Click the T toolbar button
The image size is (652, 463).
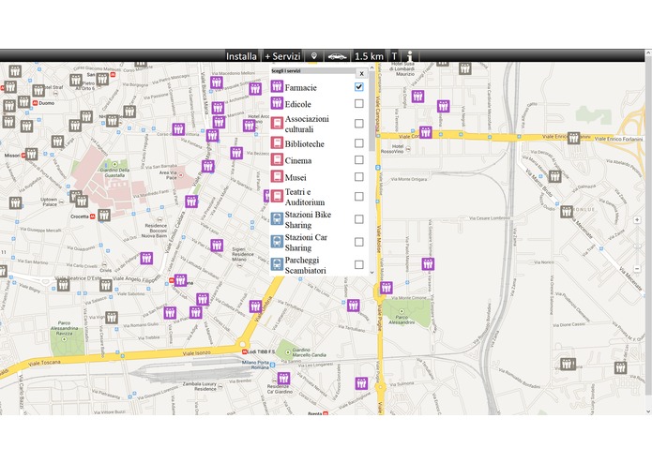(x=394, y=56)
